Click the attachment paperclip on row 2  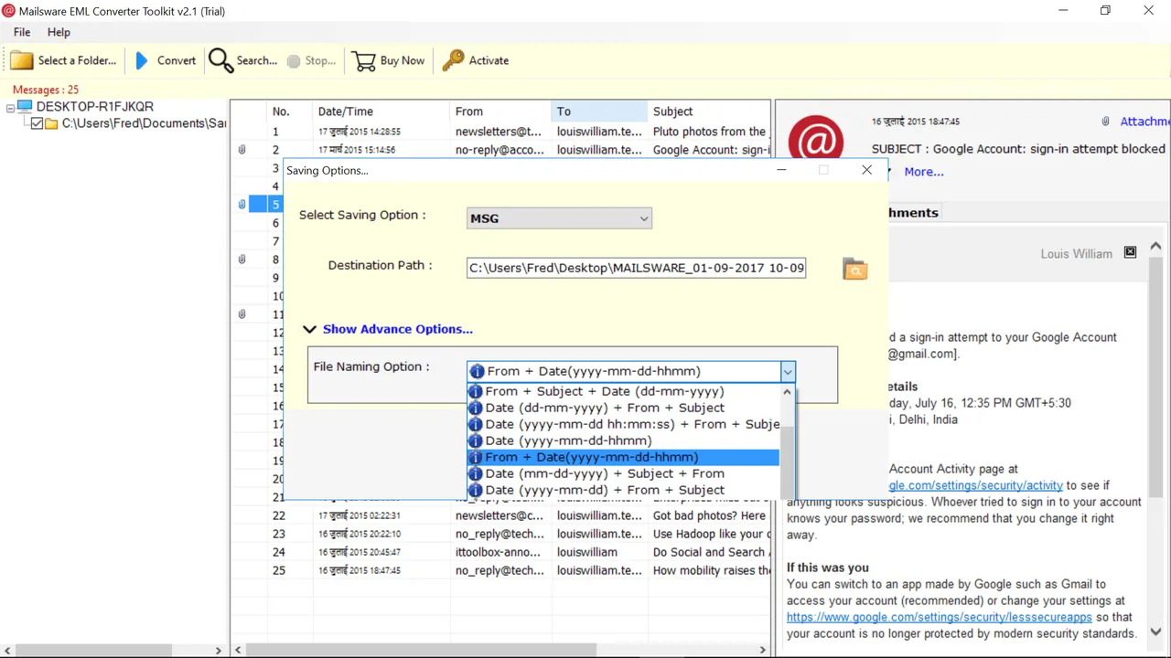[242, 150]
